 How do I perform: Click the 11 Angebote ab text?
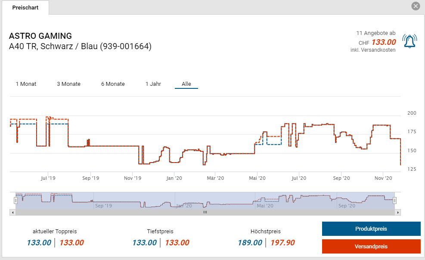point(375,33)
